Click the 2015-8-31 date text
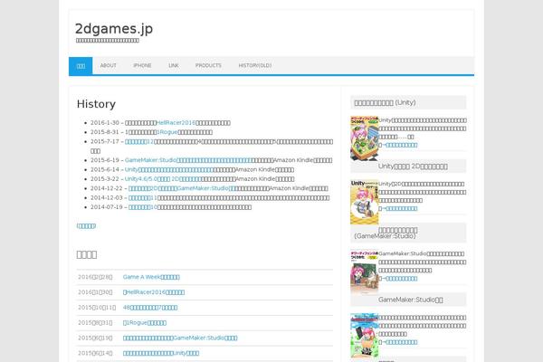 (x=105, y=132)
